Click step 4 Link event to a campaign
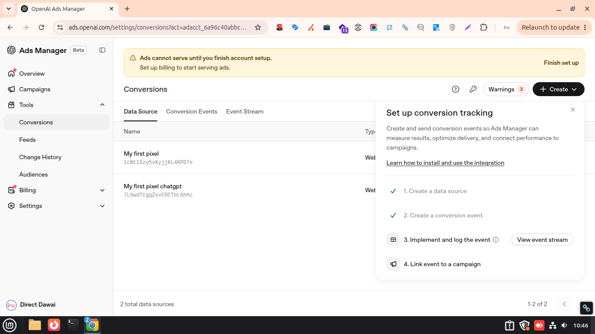Viewport: 595px width, 334px height. coord(442,264)
